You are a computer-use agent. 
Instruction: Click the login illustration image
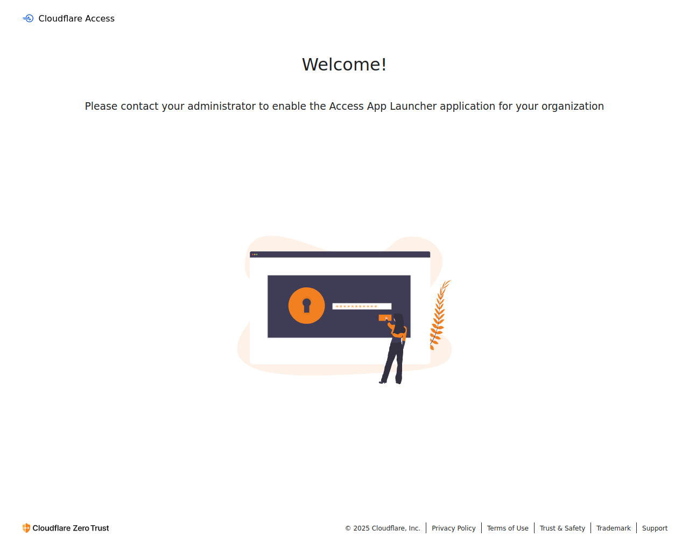click(344, 310)
